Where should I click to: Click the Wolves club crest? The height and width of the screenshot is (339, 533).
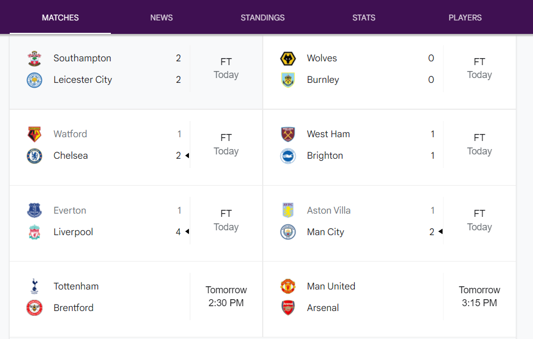click(x=288, y=59)
